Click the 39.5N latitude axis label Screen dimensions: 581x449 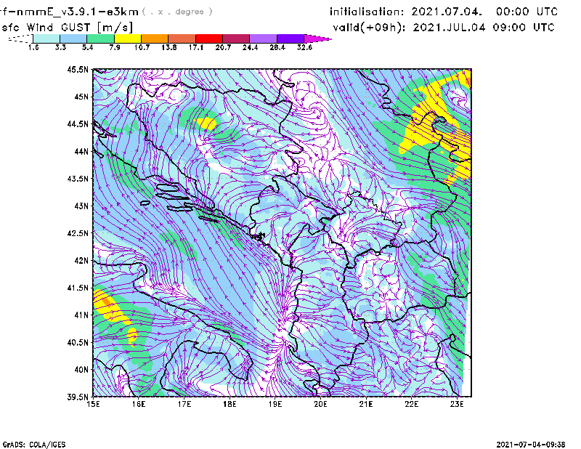point(78,397)
